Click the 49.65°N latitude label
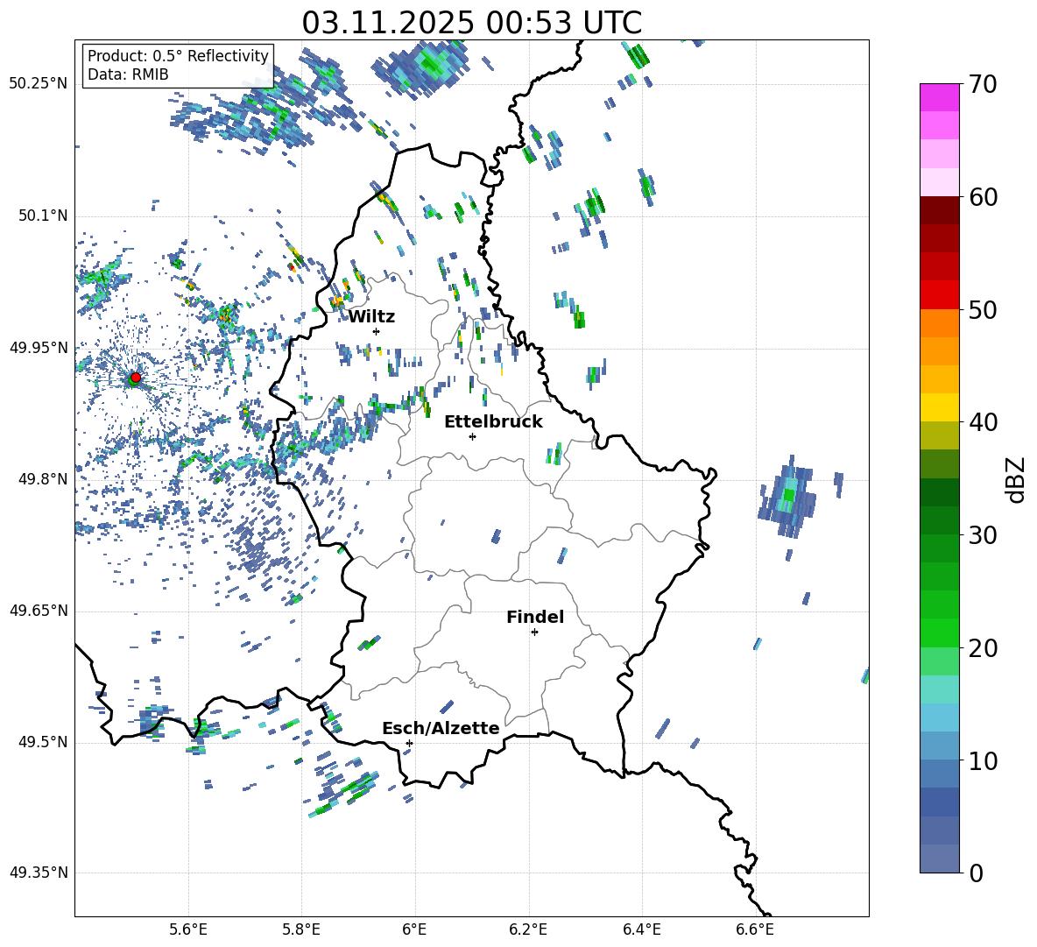The width and height of the screenshot is (1037, 947). tap(39, 610)
